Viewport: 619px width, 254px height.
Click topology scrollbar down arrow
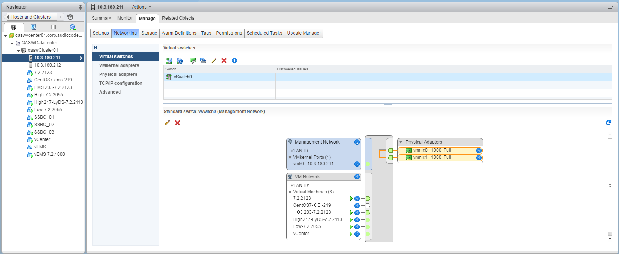click(x=610, y=238)
